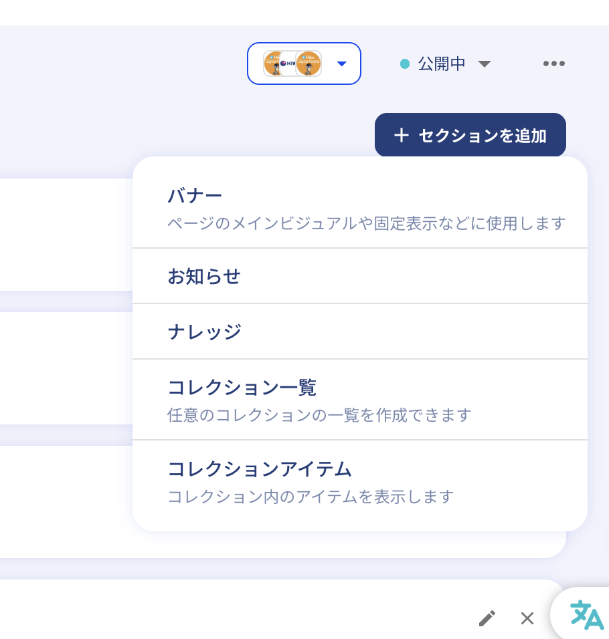Click the pencil edit icon
Image resolution: width=609 pixels, height=639 pixels.
[487, 618]
